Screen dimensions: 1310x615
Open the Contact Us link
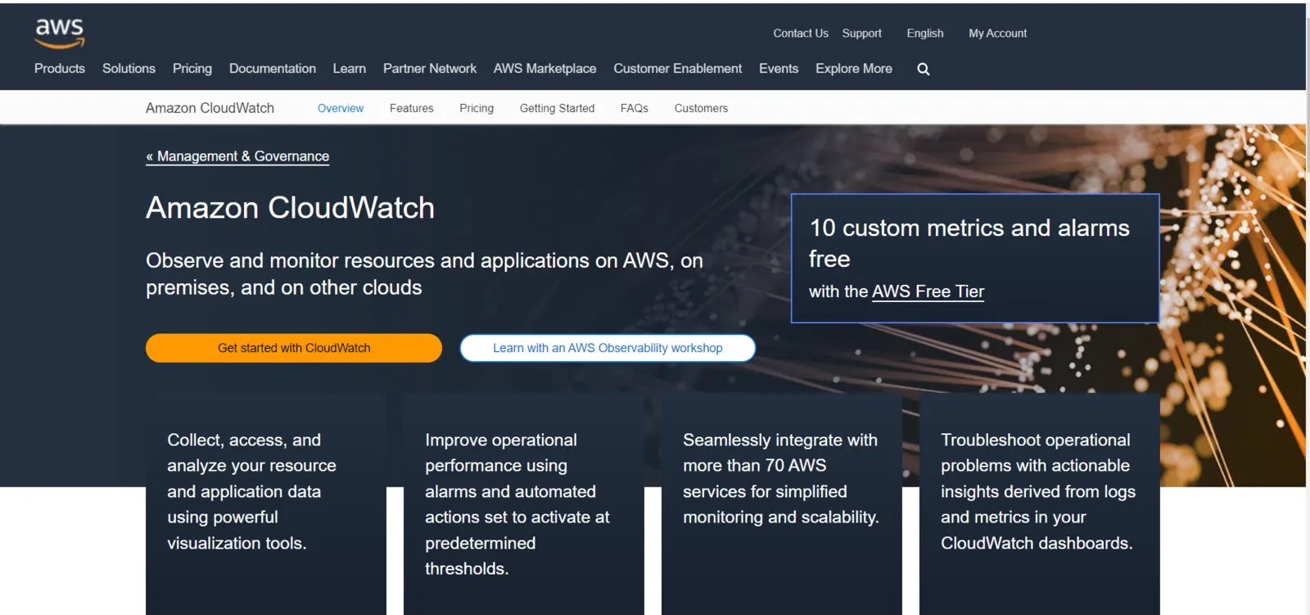(x=800, y=34)
